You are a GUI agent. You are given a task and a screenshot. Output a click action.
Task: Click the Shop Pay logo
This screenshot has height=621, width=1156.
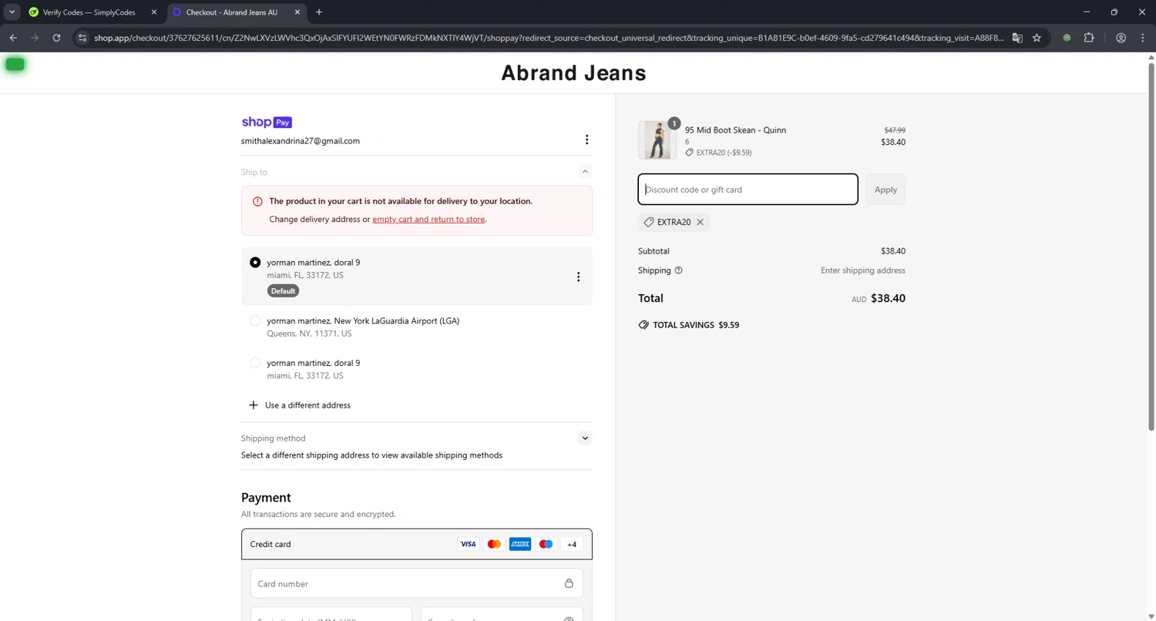tap(267, 122)
